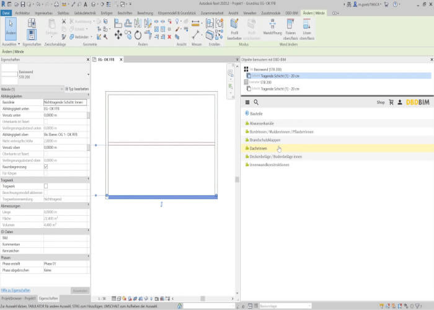434x310 pixels.
Task: Toggle the Tragwerk checkbox
Action: [46, 186]
